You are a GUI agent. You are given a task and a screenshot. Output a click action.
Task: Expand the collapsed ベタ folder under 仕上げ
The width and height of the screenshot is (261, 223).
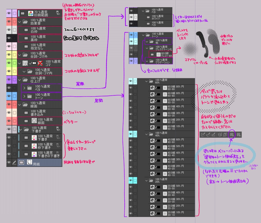pyautogui.click(x=24, y=88)
